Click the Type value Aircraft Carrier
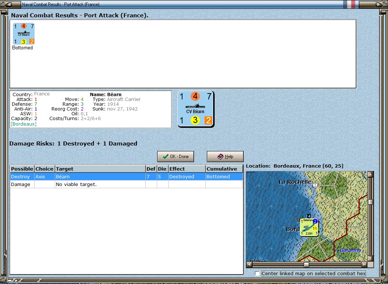The width and height of the screenshot is (388, 284). pyautogui.click(x=124, y=99)
